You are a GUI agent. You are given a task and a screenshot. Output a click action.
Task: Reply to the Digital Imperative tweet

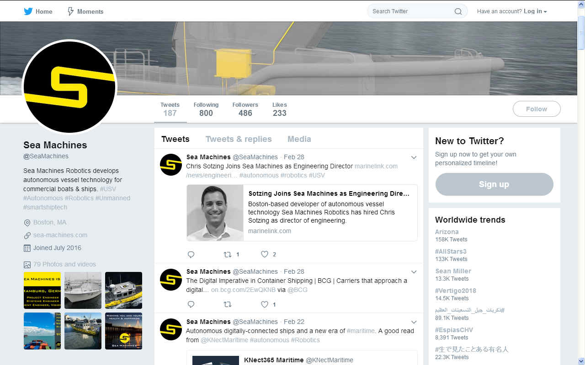[191, 304]
